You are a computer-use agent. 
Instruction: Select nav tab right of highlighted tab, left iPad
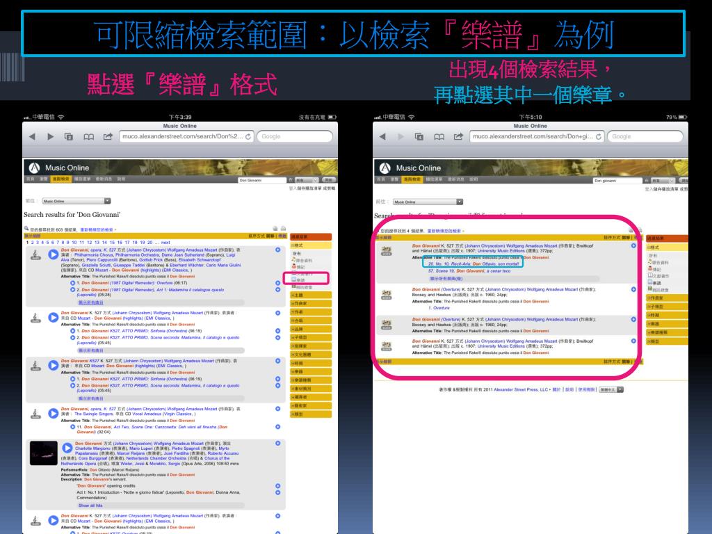(x=82, y=179)
